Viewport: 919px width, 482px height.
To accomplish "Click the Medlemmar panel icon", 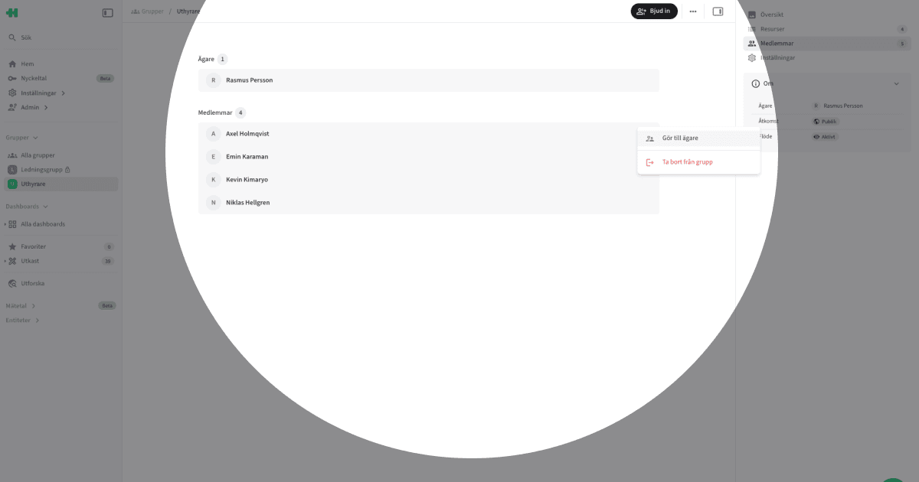I will 751,43.
